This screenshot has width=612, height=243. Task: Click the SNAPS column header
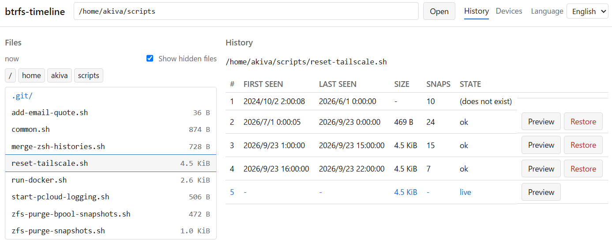(x=439, y=84)
